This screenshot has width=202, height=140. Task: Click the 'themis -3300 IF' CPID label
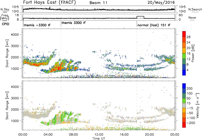pyautogui.click(x=37, y=25)
